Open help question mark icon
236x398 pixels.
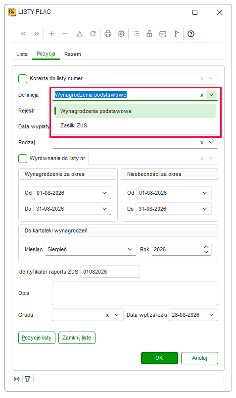tap(191, 34)
